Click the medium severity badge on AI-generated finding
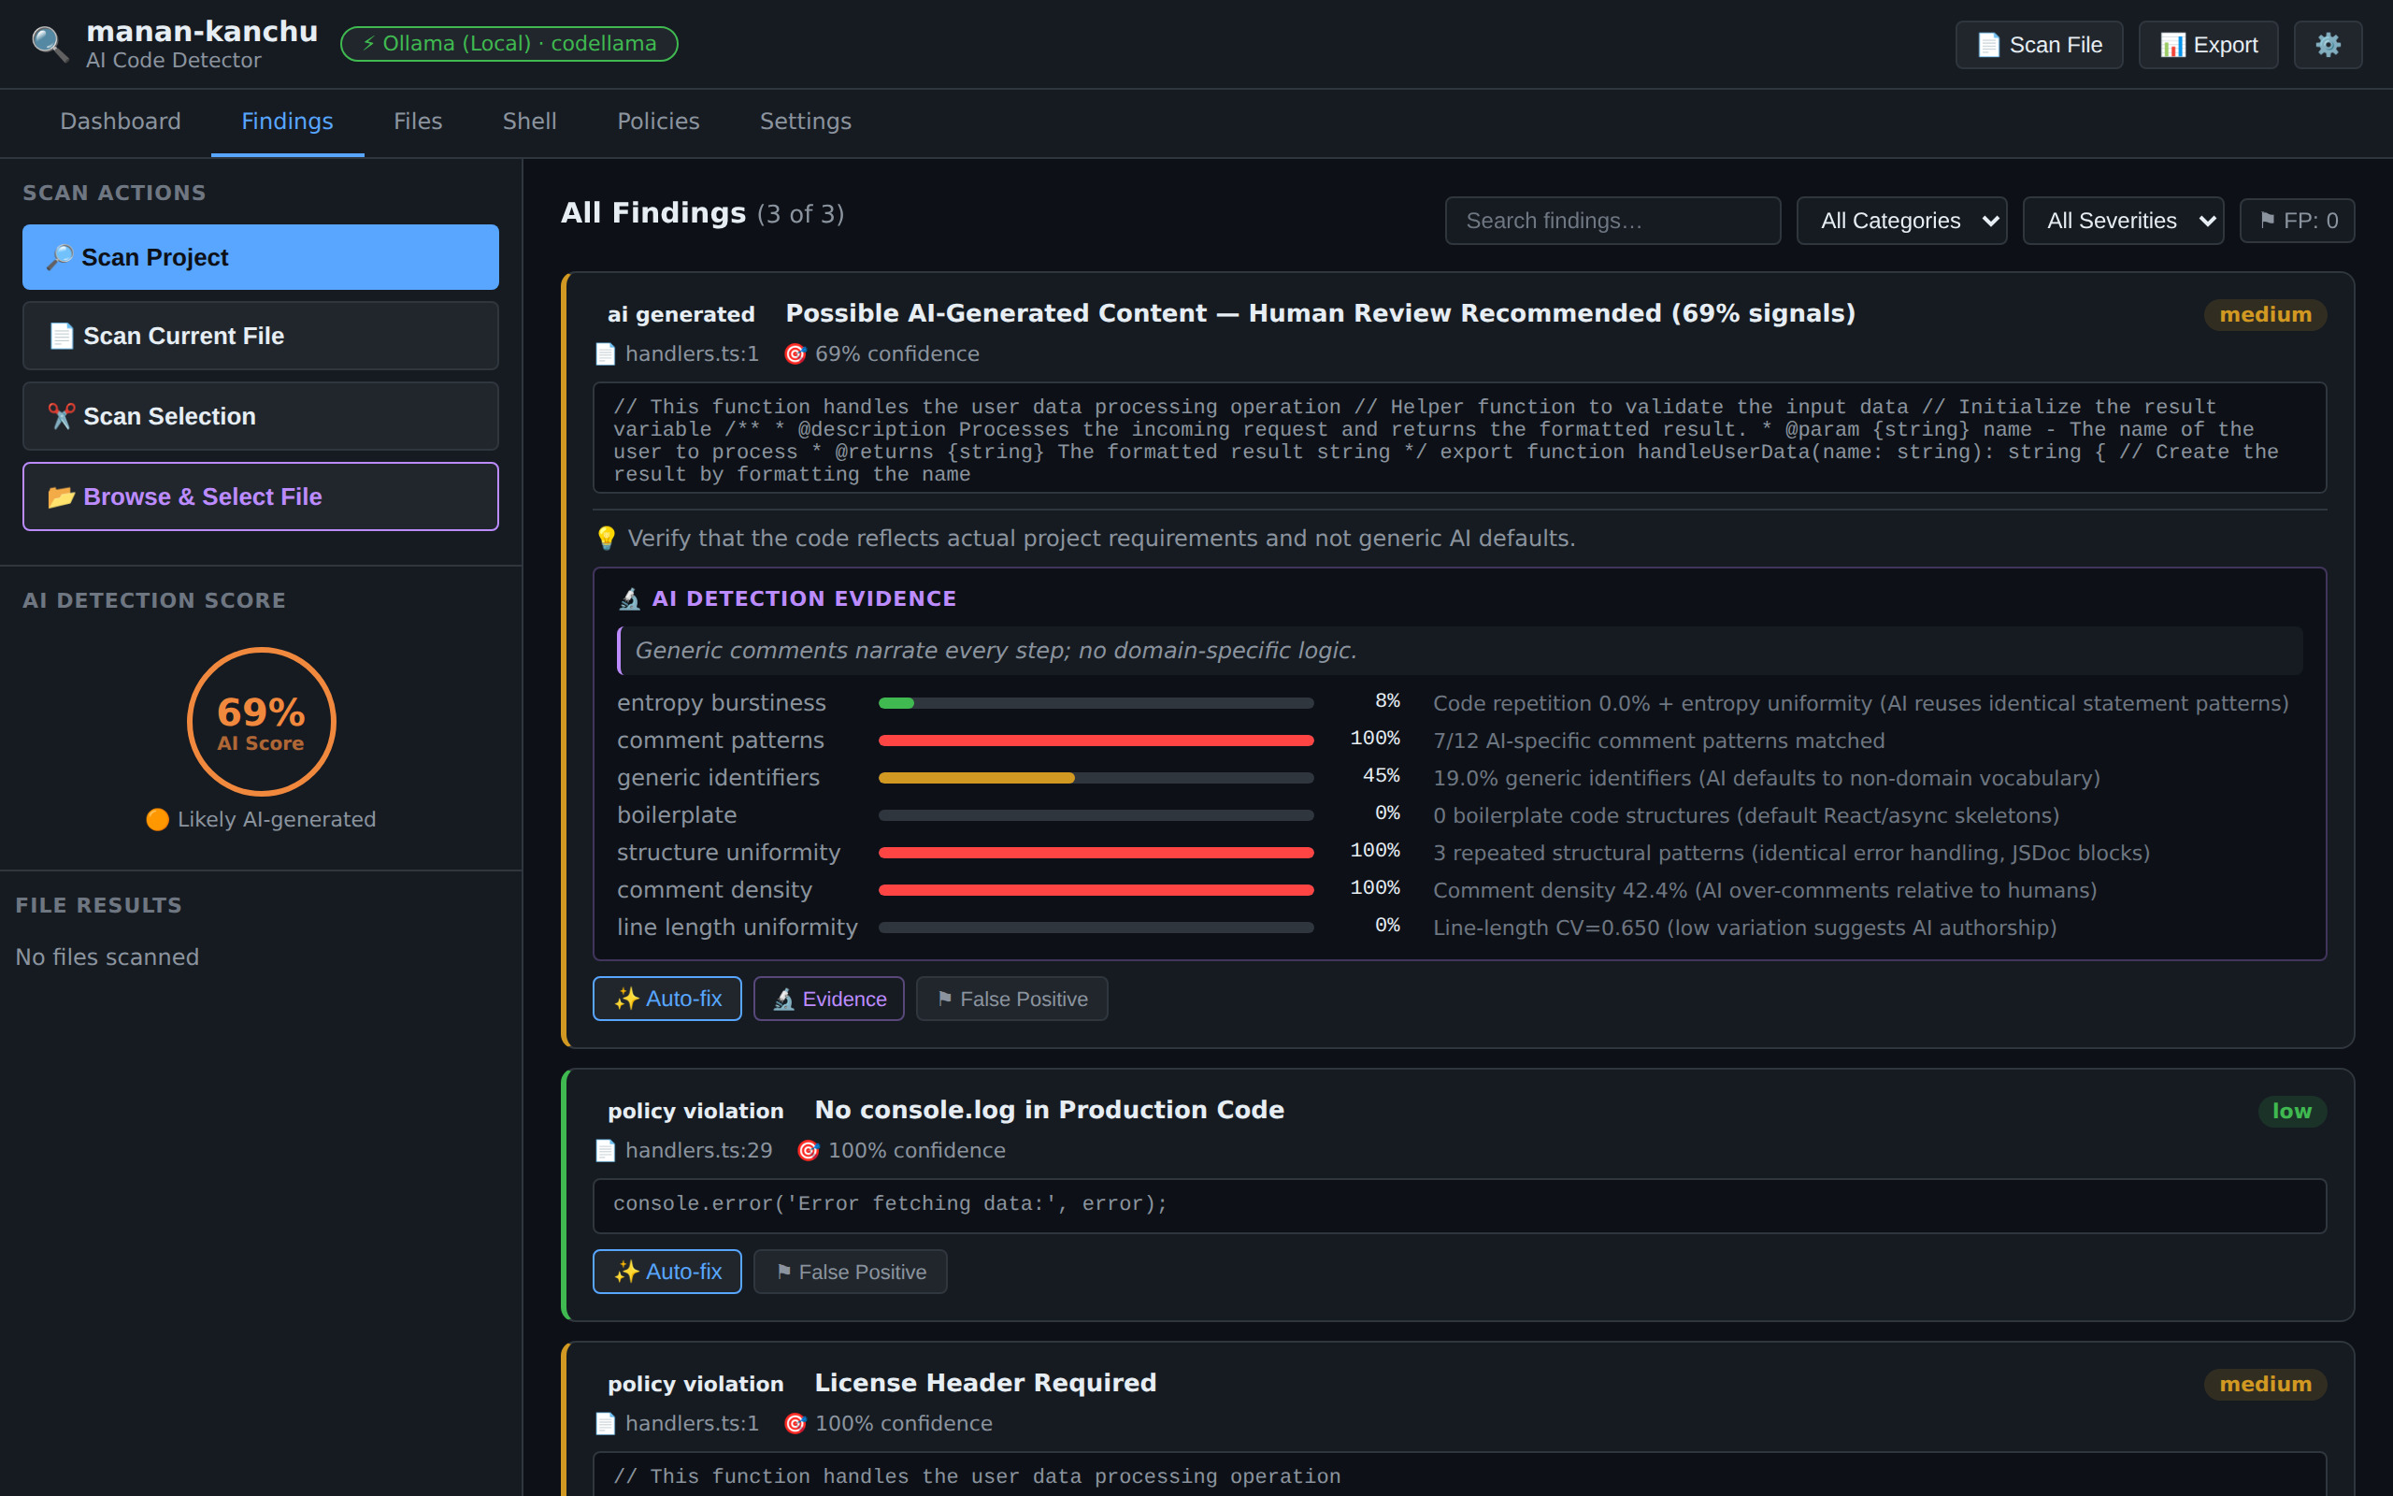 click(x=2266, y=315)
